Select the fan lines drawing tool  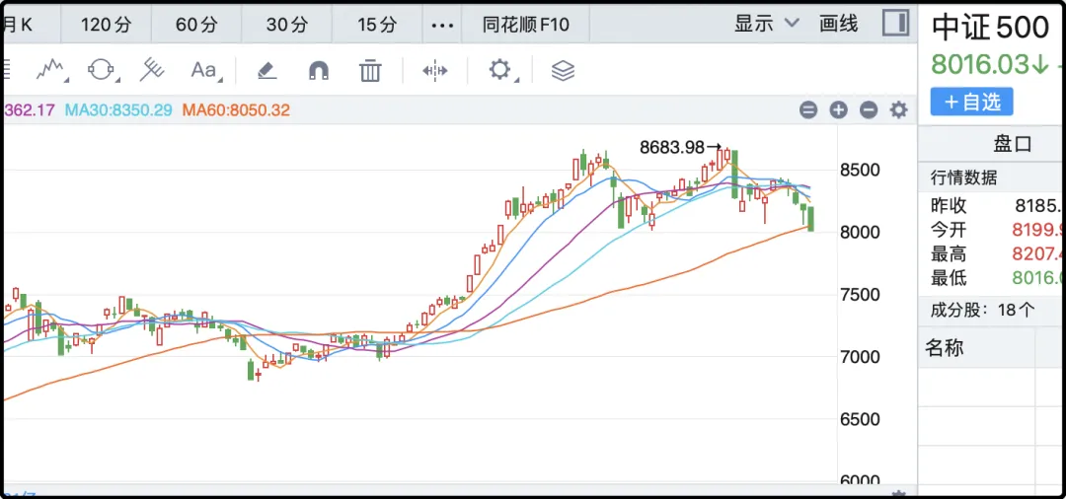pyautogui.click(x=151, y=70)
